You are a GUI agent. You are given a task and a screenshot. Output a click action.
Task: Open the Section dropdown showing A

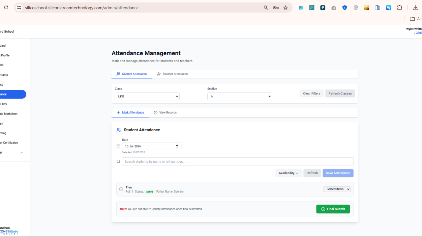240,96
